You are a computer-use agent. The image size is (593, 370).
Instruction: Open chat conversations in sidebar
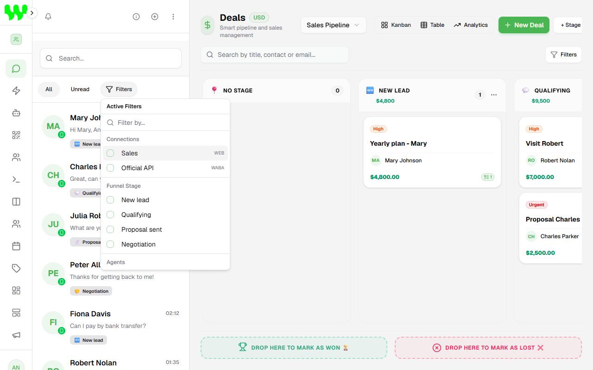[16, 69]
